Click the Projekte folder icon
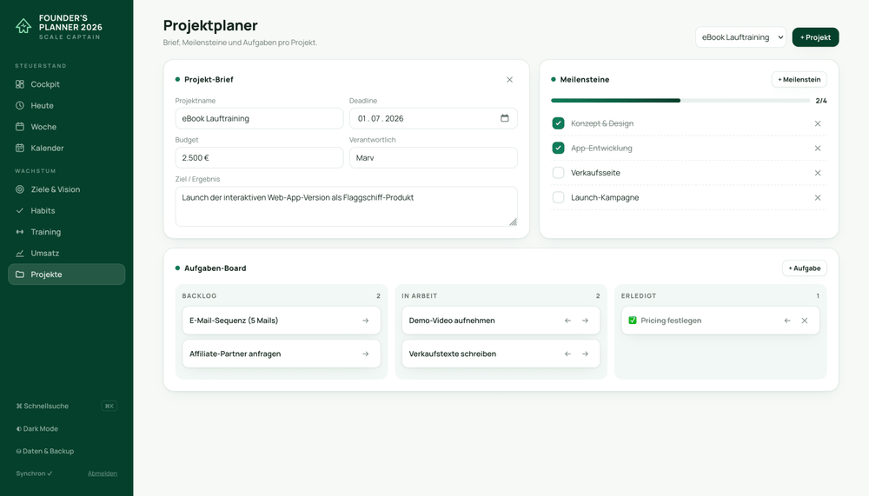Viewport: 869px width, 496px height. click(20, 274)
